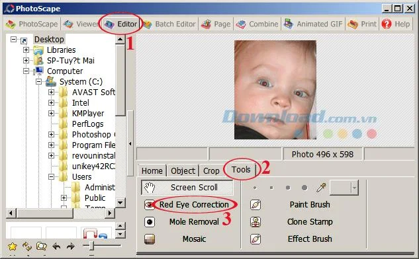Viewport: 419px width, 259px height.
Task: Click the folder tree scroll up arrow
Action: pyautogui.click(x=120, y=40)
